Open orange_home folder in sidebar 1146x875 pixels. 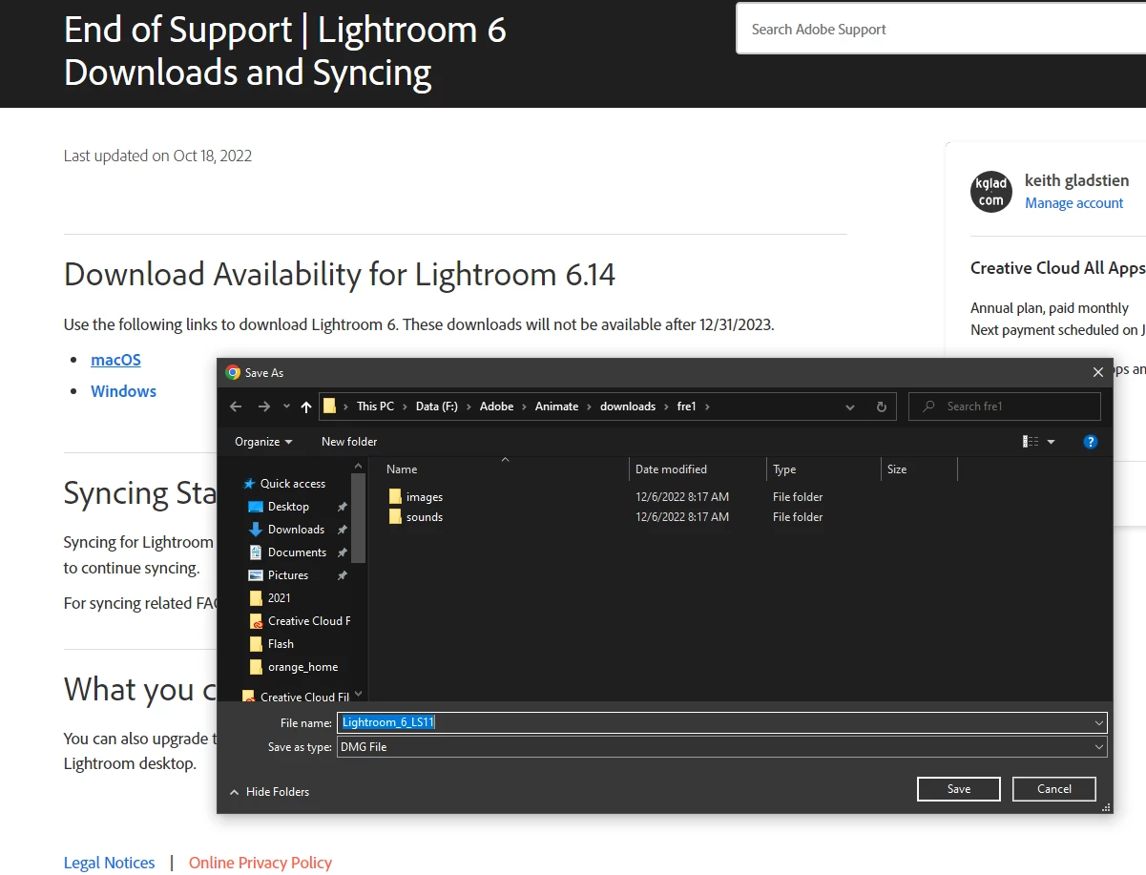tap(293, 667)
